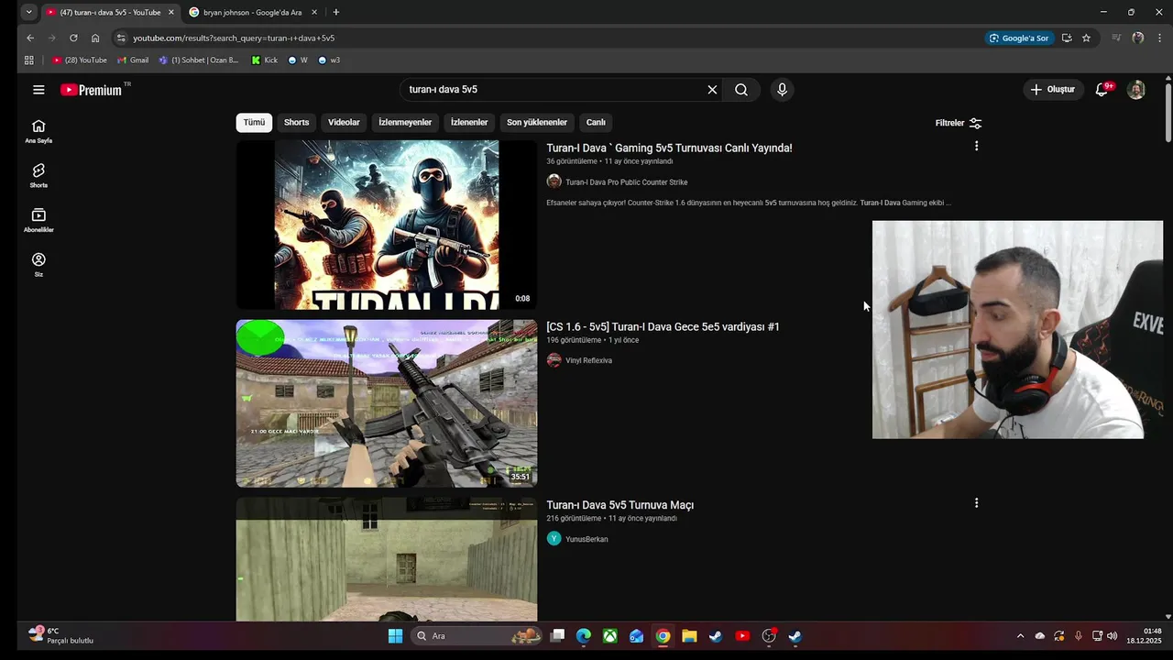This screenshot has height=660, width=1173.
Task: Go back in Chrome
Action: click(x=29, y=38)
